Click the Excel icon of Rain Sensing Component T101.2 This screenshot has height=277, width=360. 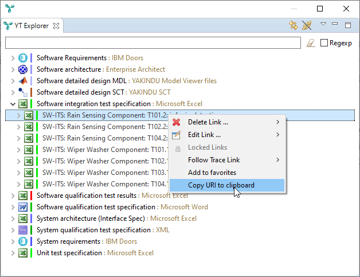tap(29, 115)
